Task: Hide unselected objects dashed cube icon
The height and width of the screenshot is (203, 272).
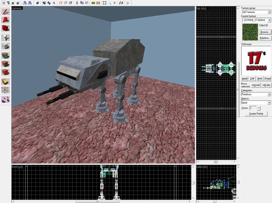Action: [66, 3]
